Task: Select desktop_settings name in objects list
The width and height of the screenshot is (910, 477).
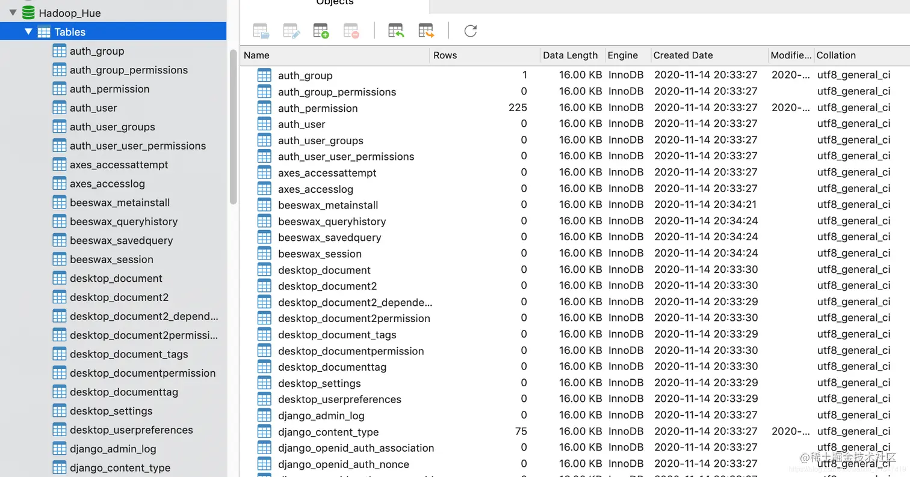Action: tap(320, 383)
